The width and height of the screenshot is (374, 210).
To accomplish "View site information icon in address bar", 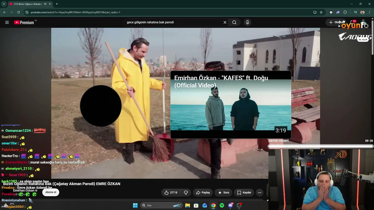I will (27, 12).
